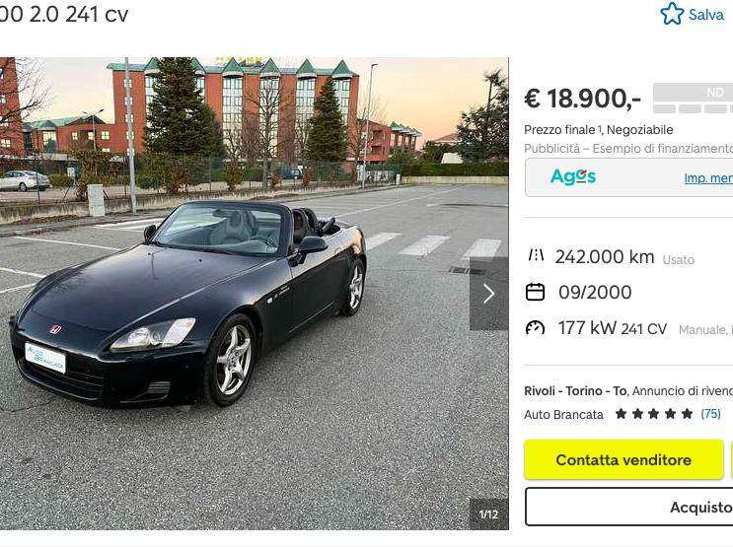The height and width of the screenshot is (547, 733).
Task: Click the calendar registration date icon
Action: (536, 292)
